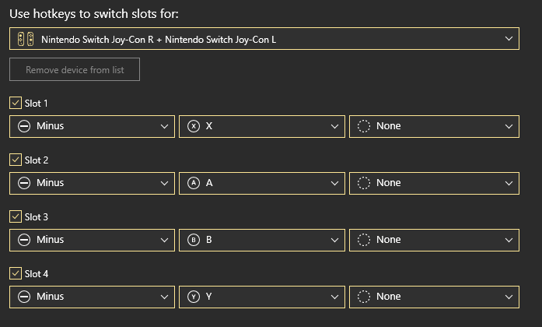The height and width of the screenshot is (327, 542).
Task: Open Slot 2 third hotkey dropdown (None)
Action: pos(434,183)
